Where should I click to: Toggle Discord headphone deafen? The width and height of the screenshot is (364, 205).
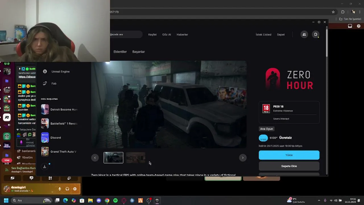67,189
